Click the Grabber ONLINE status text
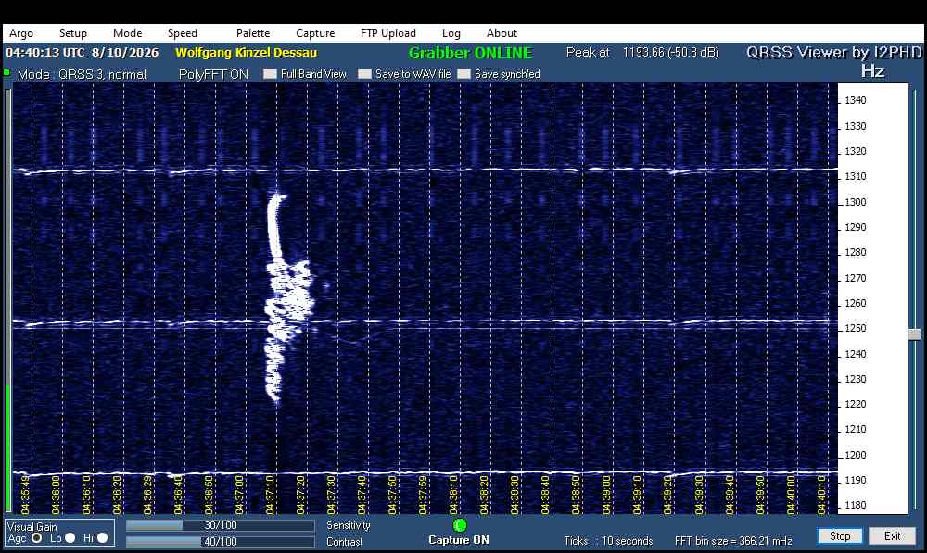The image size is (927, 553). [x=471, y=53]
